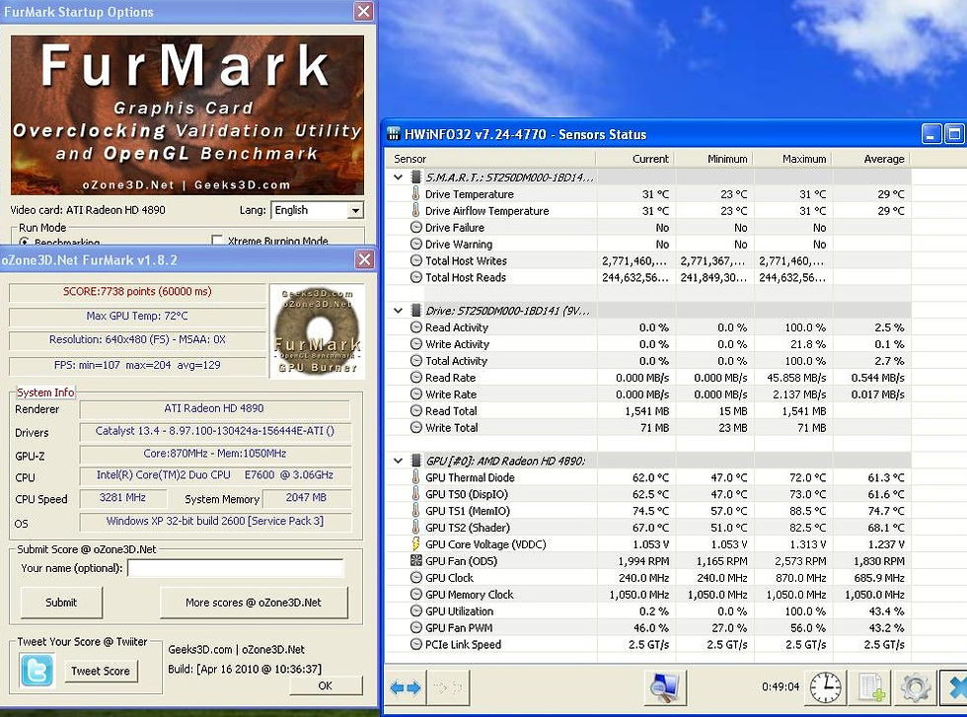Click the circle icon next to Total Host Writes

[416, 260]
